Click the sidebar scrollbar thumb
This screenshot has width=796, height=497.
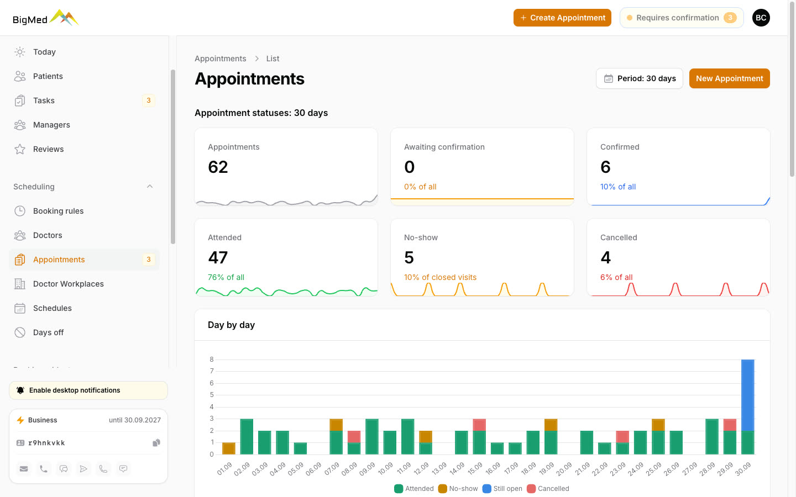tap(173, 157)
